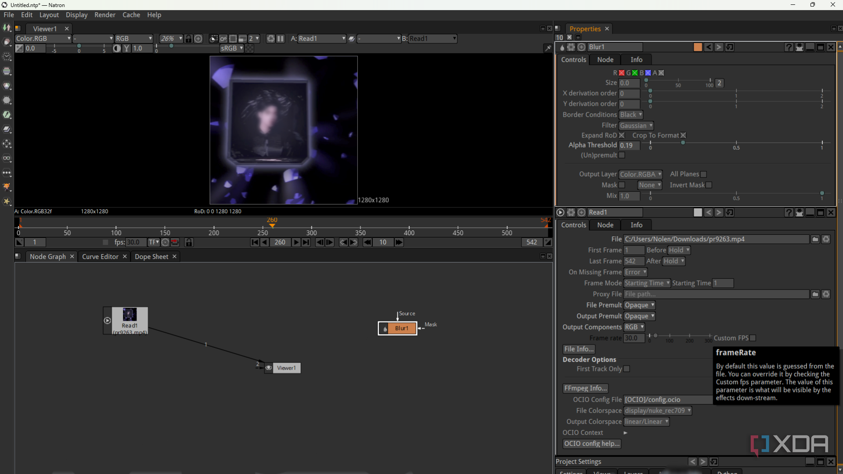This screenshot has height=474, width=843.
Task: Toggle the gain exposure icon in viewer
Action: pos(19,48)
